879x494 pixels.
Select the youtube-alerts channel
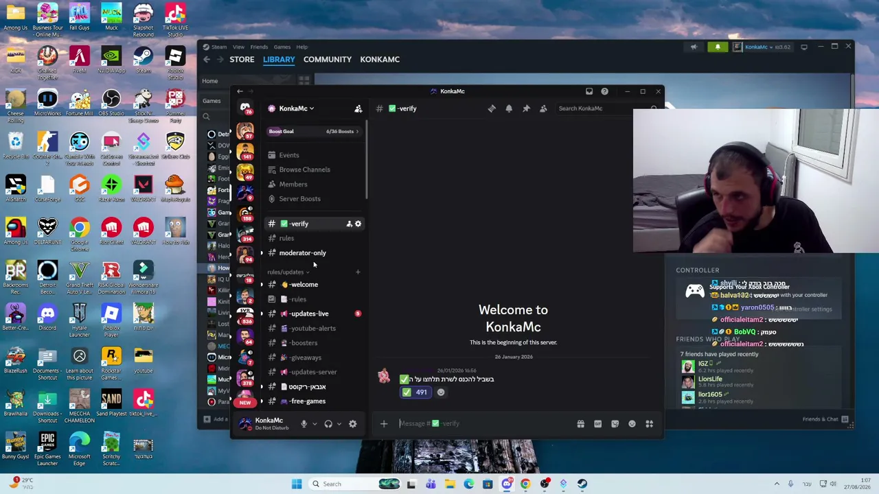click(314, 329)
